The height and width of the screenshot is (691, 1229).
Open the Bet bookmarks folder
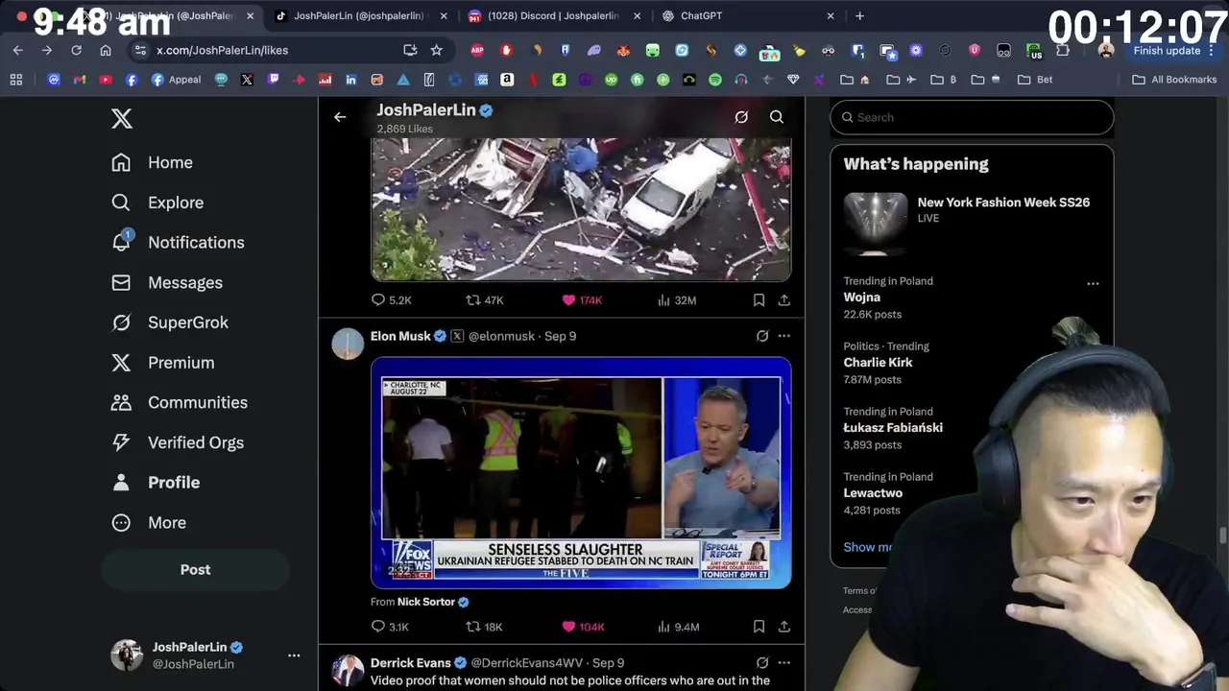tap(1035, 80)
